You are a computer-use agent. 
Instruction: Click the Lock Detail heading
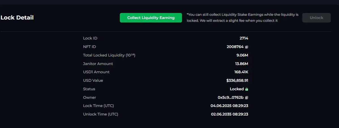(17, 18)
